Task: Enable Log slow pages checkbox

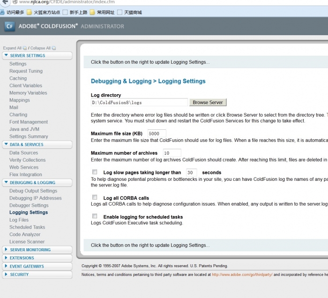Action: (95, 172)
